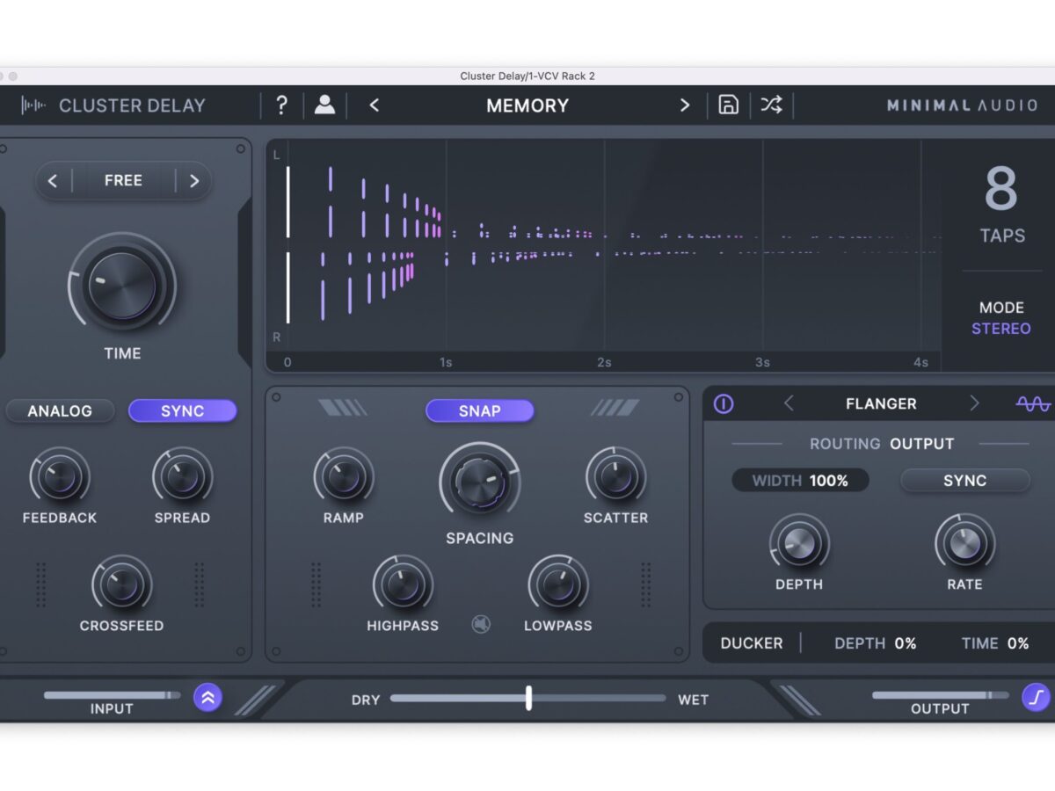This screenshot has width=1055, height=791.
Task: Open the help question mark icon
Action: pos(281,105)
